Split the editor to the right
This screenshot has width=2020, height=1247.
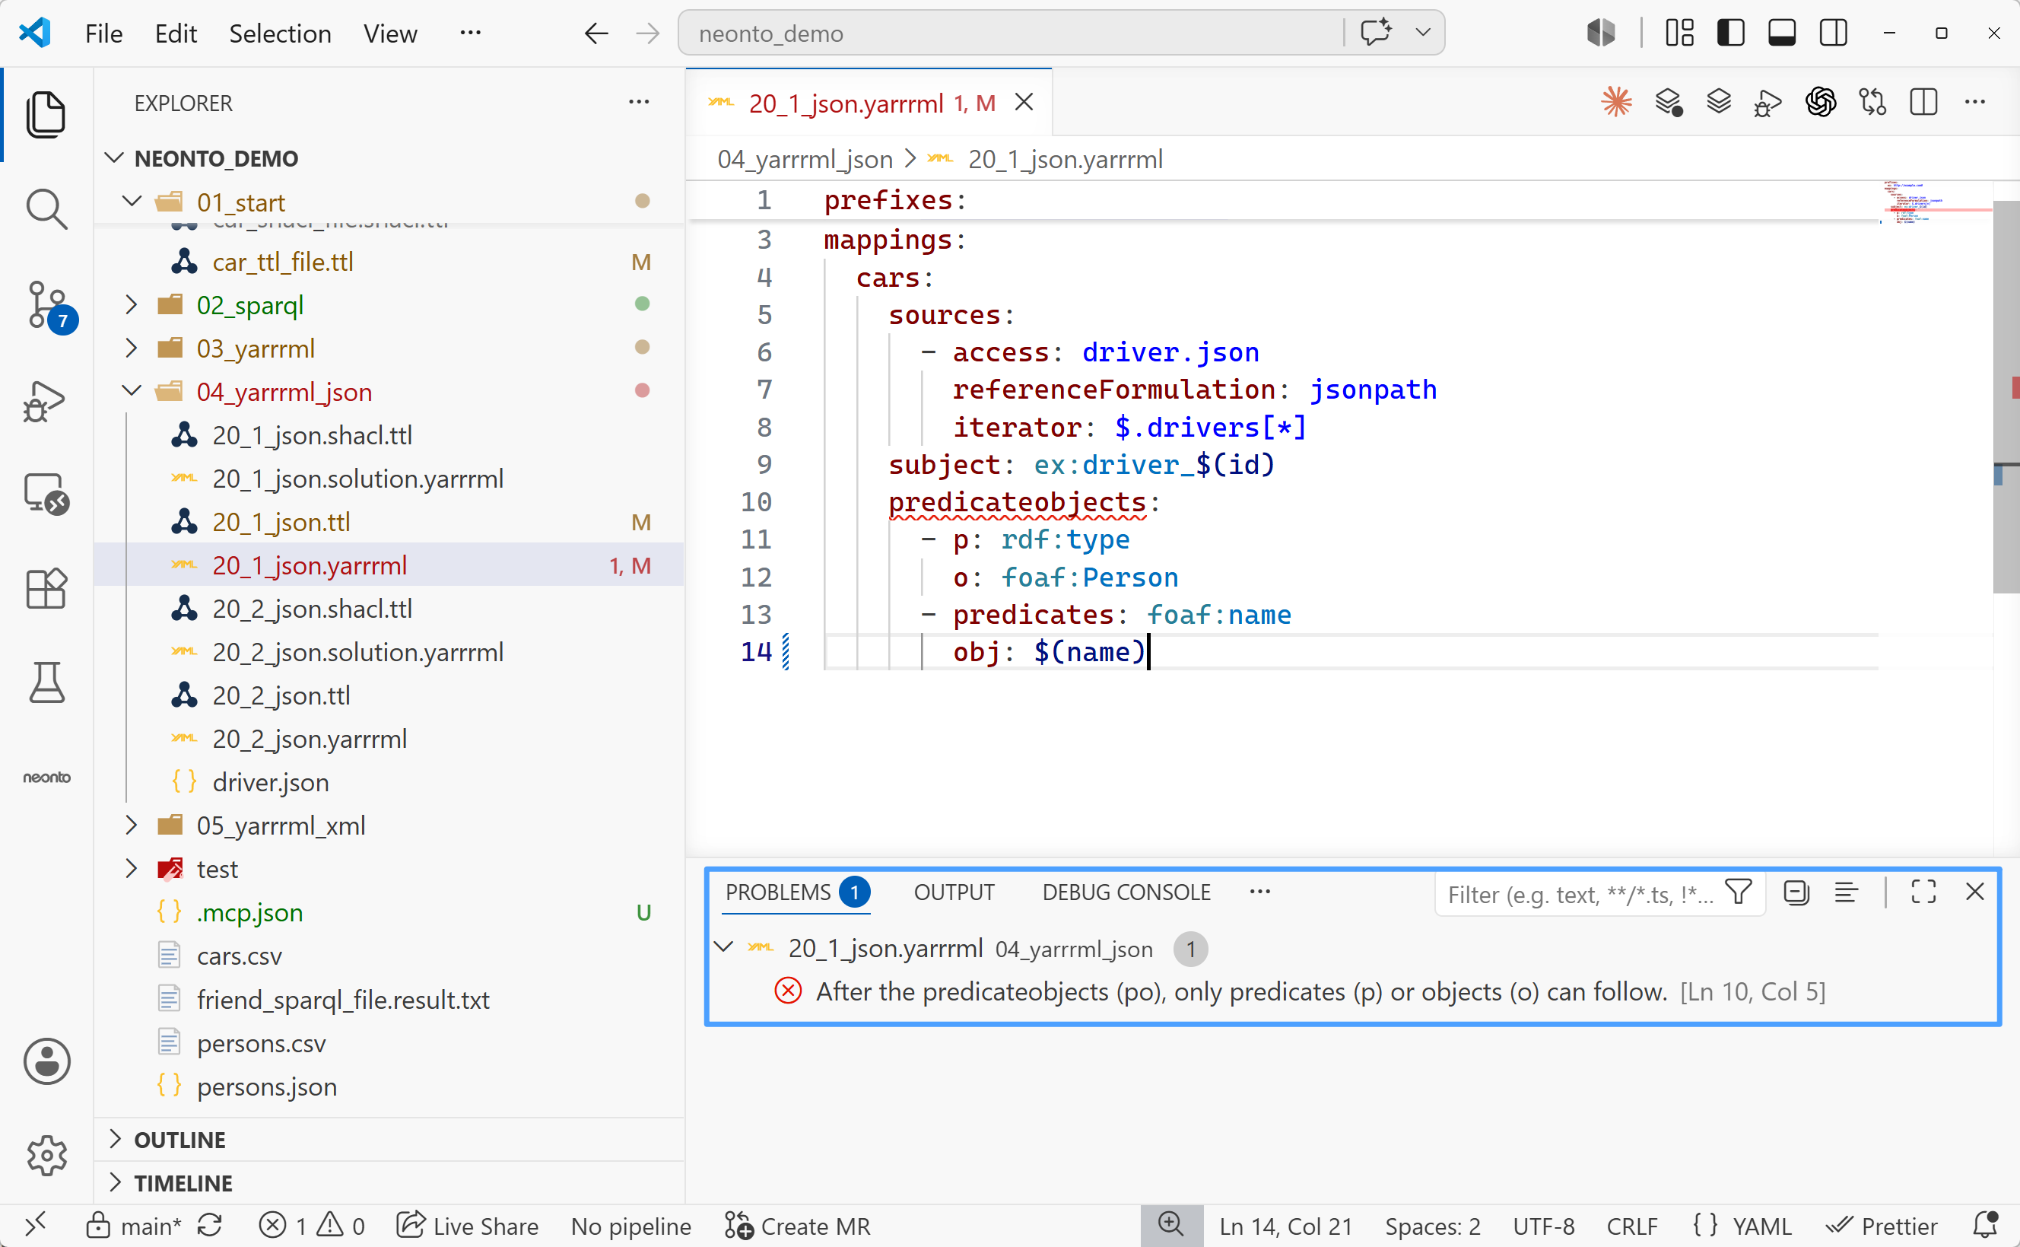[x=1923, y=102]
